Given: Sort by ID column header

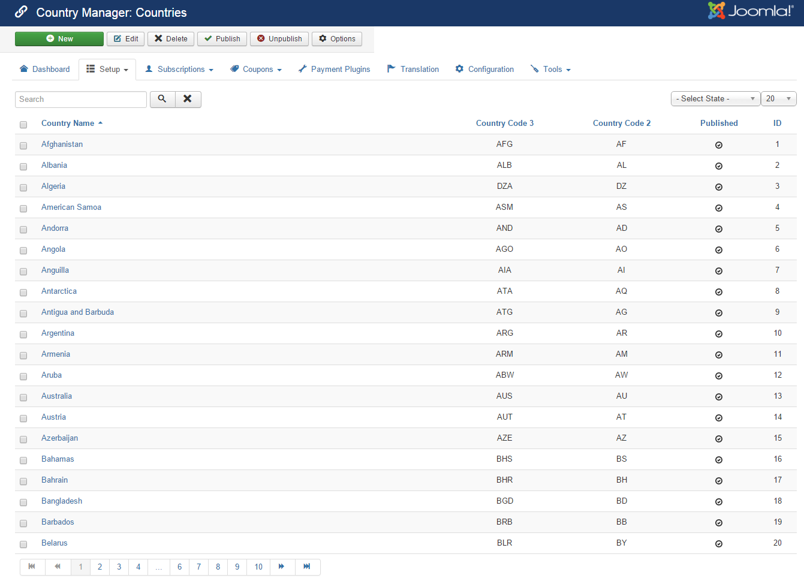Looking at the screenshot, I should [x=777, y=123].
